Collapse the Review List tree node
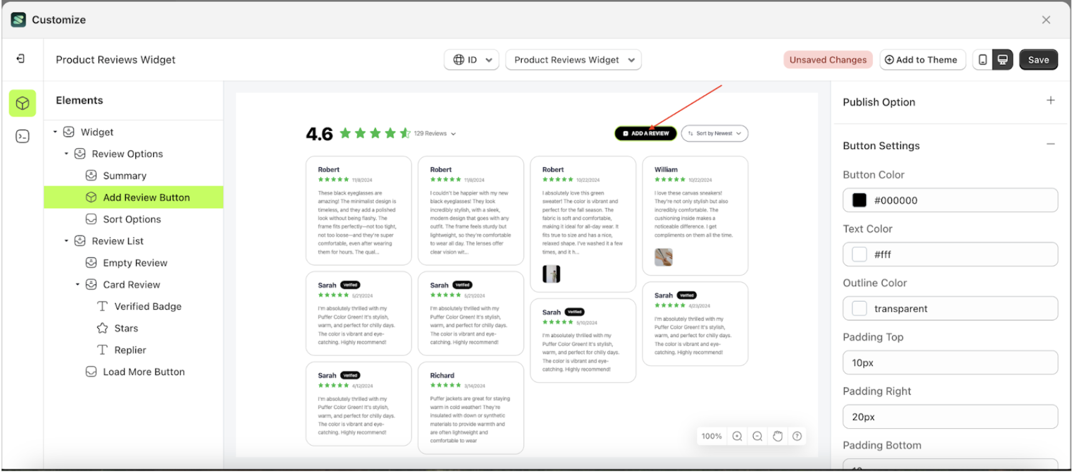This screenshot has height=475, width=1076. [66, 241]
